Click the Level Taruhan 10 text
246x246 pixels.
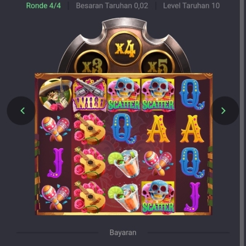[x=191, y=6]
